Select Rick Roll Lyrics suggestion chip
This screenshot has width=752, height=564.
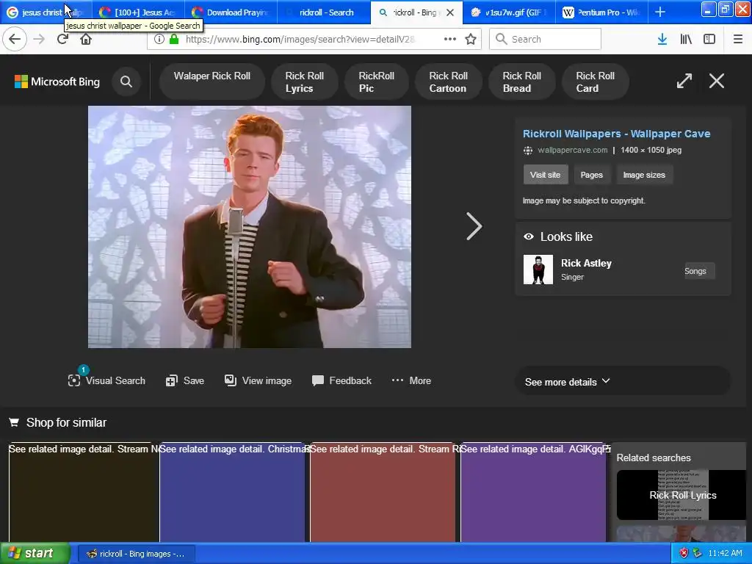(x=305, y=82)
